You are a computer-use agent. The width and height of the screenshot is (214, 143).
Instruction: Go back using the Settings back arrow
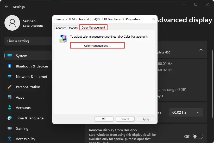7,6
